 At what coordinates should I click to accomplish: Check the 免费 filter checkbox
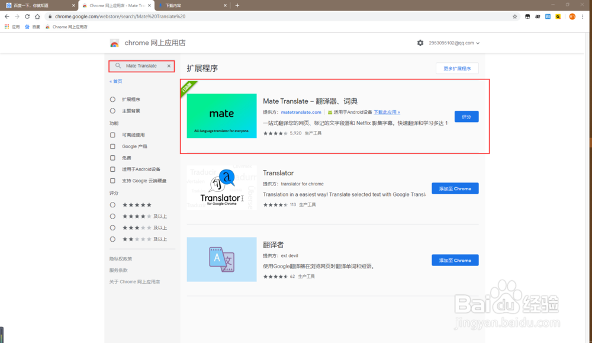[111, 158]
